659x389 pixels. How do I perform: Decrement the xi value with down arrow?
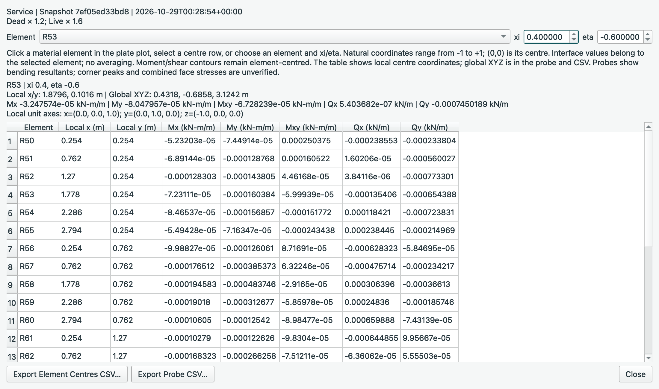point(574,40)
